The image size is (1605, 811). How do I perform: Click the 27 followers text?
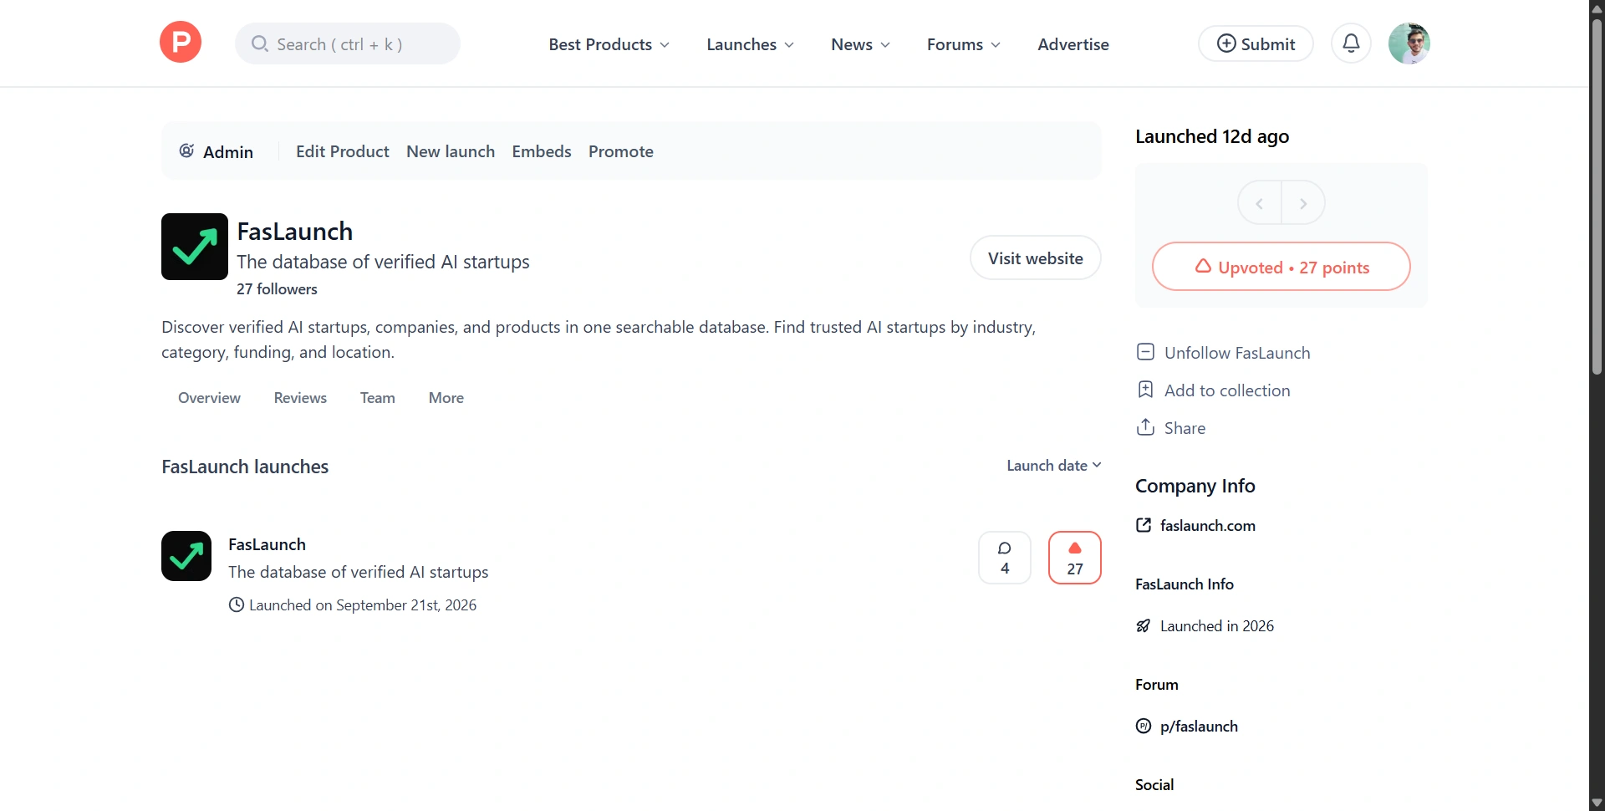pos(277,289)
